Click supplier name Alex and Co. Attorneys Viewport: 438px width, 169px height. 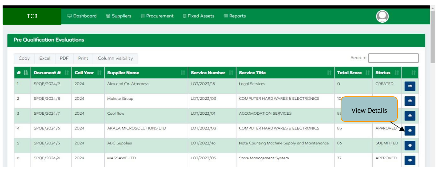(x=128, y=84)
